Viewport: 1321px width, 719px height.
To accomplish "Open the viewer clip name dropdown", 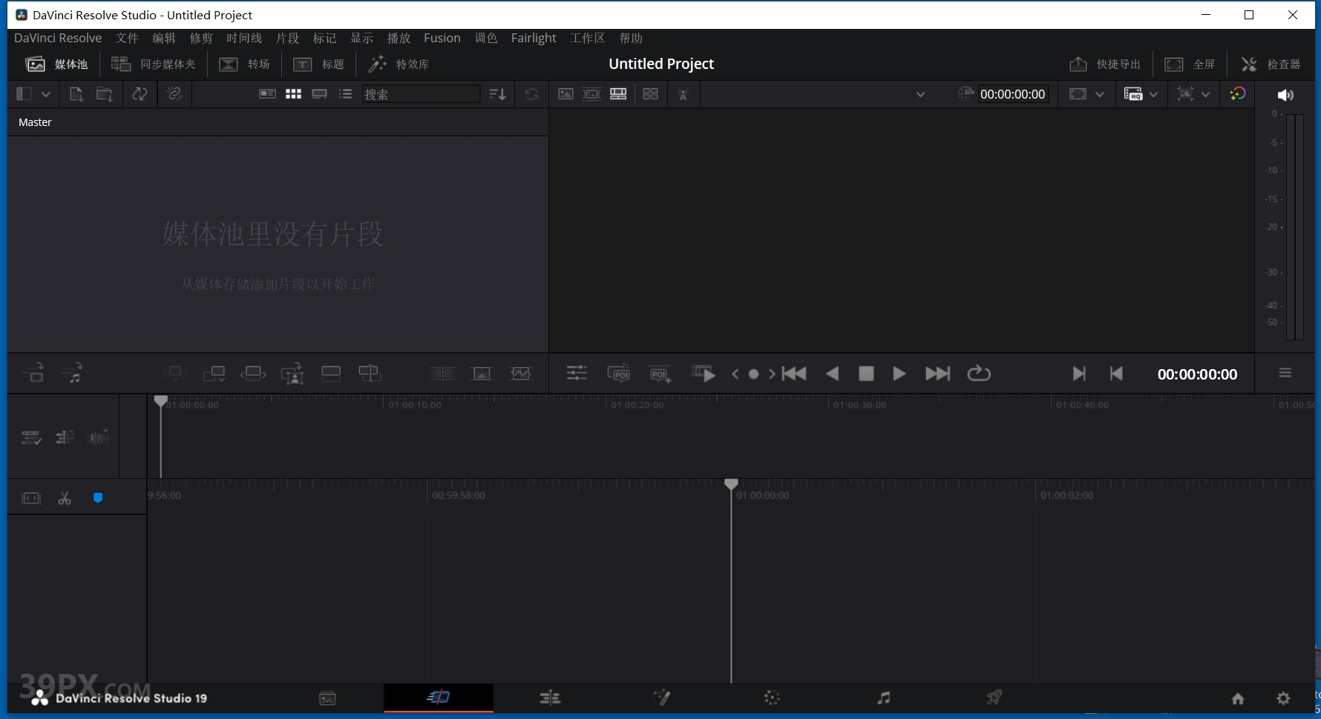I will point(920,94).
